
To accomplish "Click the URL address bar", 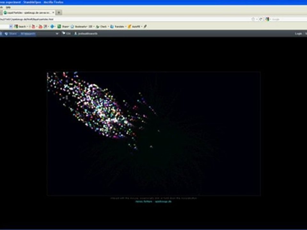I will coord(125,19).
